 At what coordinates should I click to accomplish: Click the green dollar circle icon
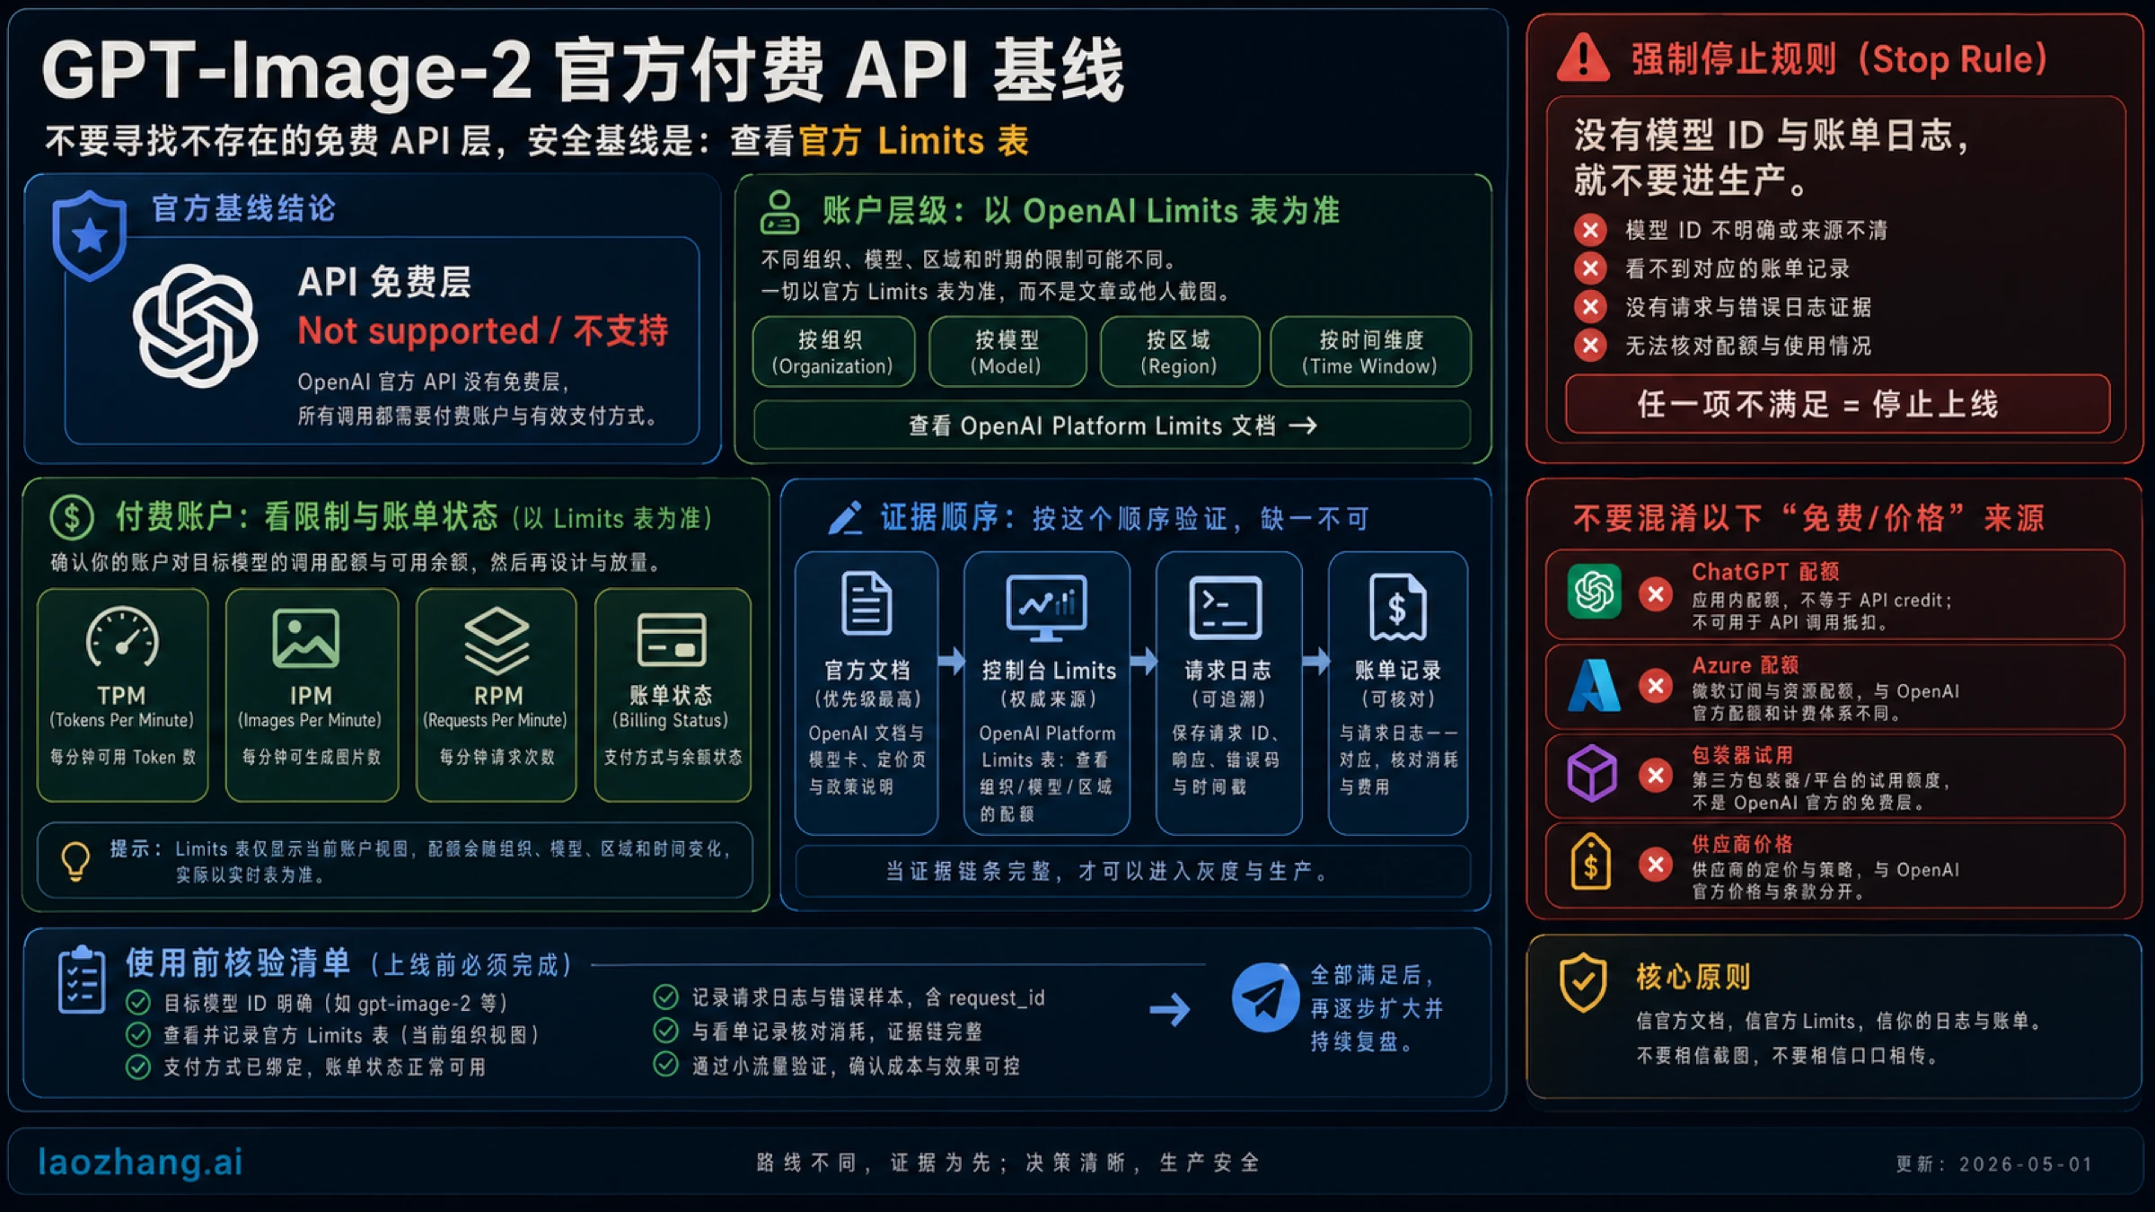point(72,517)
